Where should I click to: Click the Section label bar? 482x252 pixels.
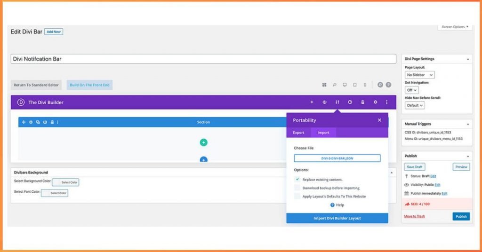click(x=203, y=122)
